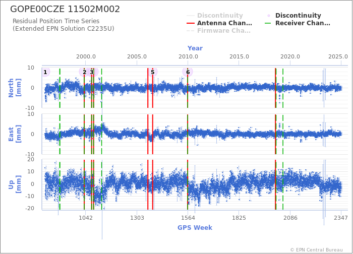Click GPS week tick label 1303
The height and width of the screenshot is (254, 353).
(137, 218)
